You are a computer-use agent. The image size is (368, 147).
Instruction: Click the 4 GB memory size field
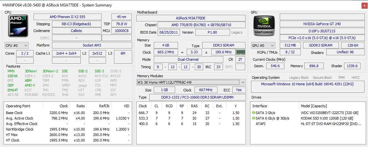(x=166, y=45)
